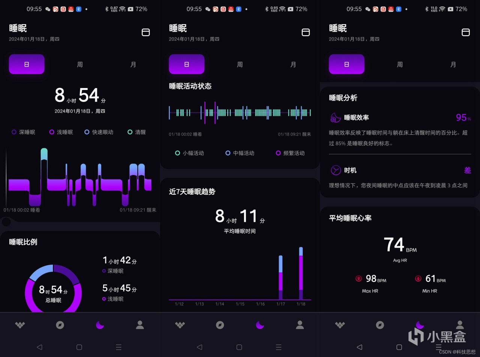Switch to the 周 tab on the right screen
Screen dimensions: 480x357
(400, 64)
